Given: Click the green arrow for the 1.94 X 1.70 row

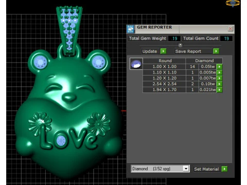Looking at the screenshot, I should 219,90.
